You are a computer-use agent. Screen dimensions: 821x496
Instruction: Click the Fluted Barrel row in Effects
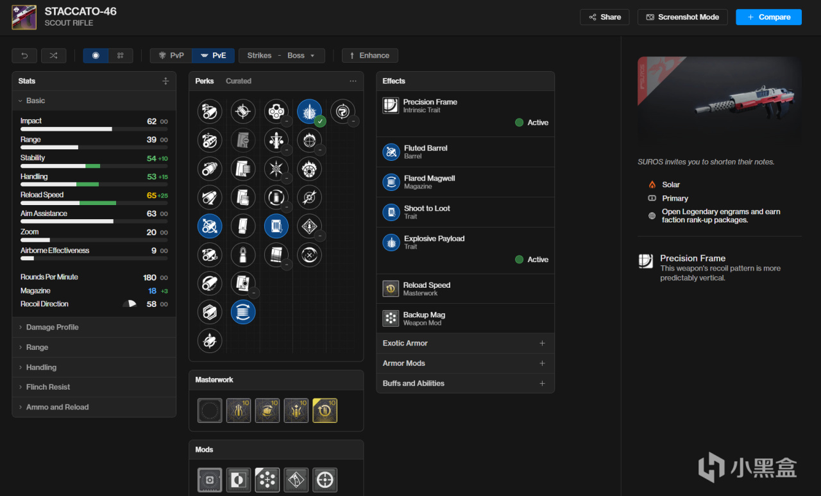(x=465, y=152)
